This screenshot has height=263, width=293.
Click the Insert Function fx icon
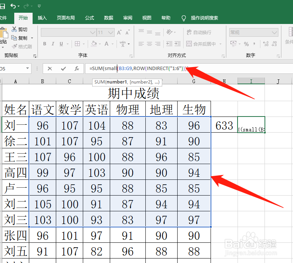(x=76, y=69)
